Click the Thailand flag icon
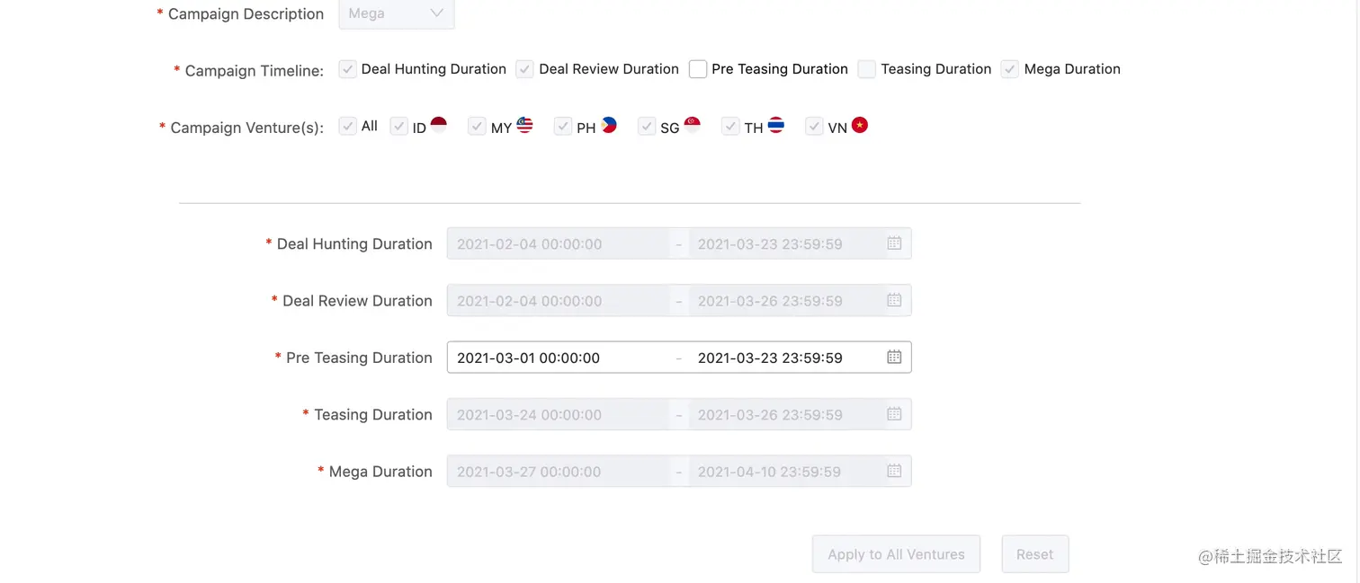The width and height of the screenshot is (1360, 583). [x=775, y=125]
